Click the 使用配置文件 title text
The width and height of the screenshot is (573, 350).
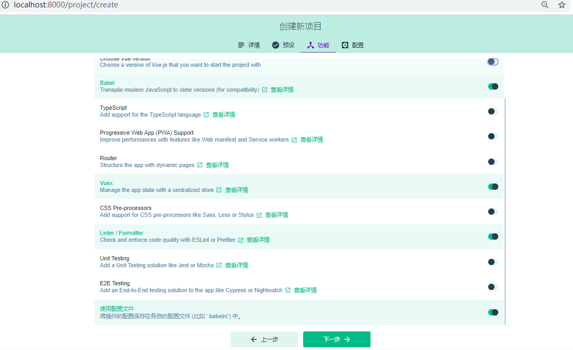pyautogui.click(x=117, y=309)
